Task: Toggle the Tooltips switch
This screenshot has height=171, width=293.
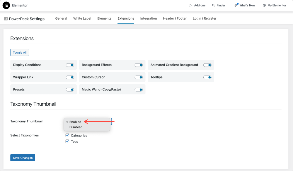Action: point(207,77)
